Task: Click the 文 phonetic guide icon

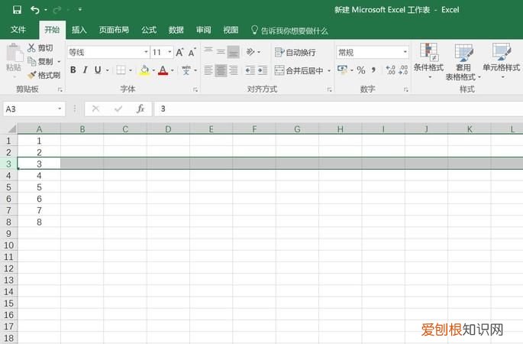Action: [x=186, y=70]
